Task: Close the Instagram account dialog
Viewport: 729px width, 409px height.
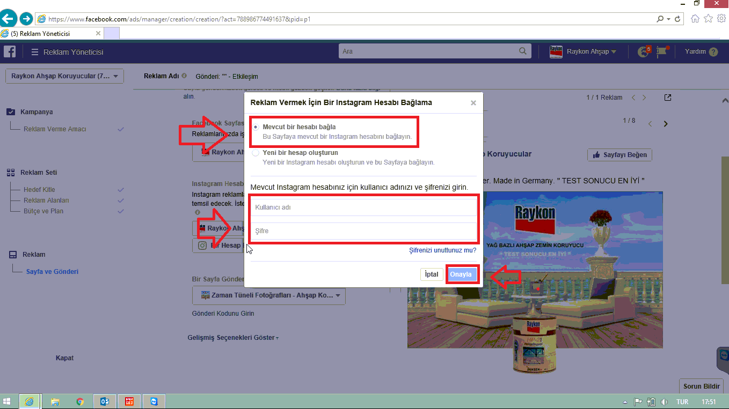Action: click(473, 103)
